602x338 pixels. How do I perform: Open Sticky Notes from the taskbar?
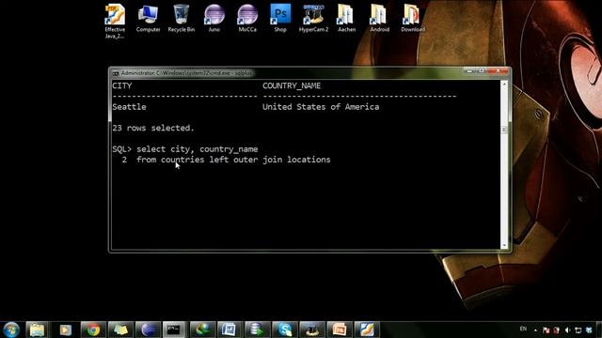pos(120,330)
